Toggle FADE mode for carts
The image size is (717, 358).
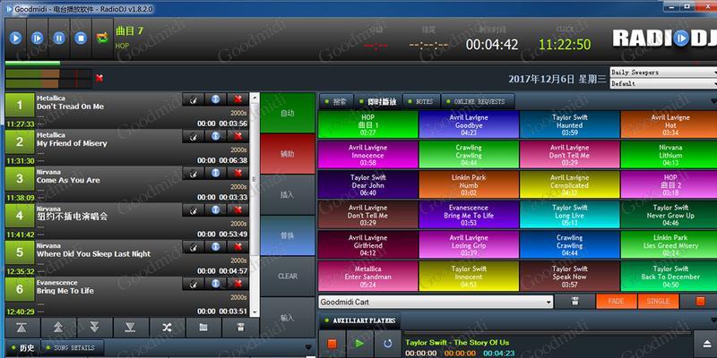pyautogui.click(x=617, y=302)
